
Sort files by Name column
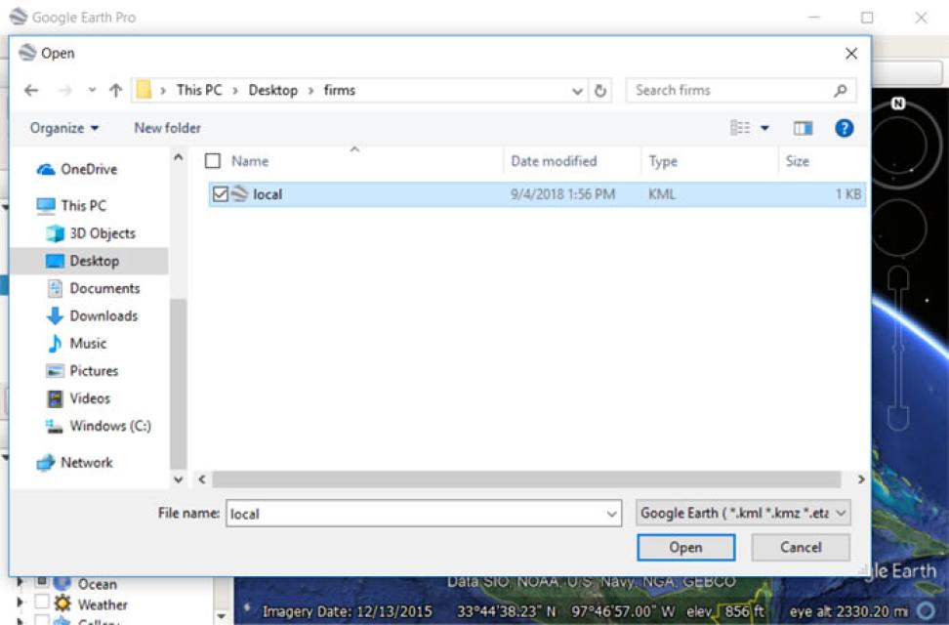click(250, 161)
